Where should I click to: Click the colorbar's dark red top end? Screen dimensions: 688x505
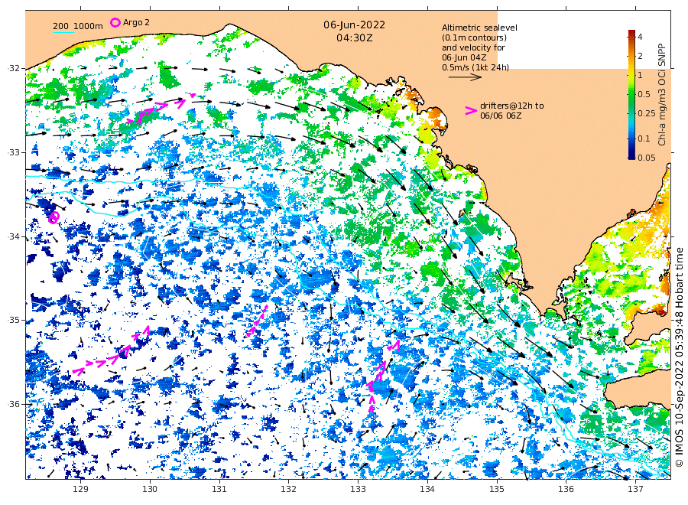631,32
